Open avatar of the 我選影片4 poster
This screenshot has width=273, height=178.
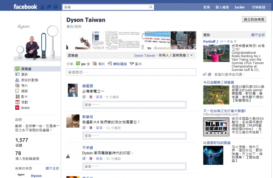(x=73, y=121)
